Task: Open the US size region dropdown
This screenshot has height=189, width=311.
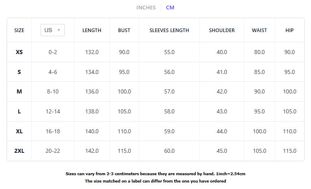Action: 53,30
